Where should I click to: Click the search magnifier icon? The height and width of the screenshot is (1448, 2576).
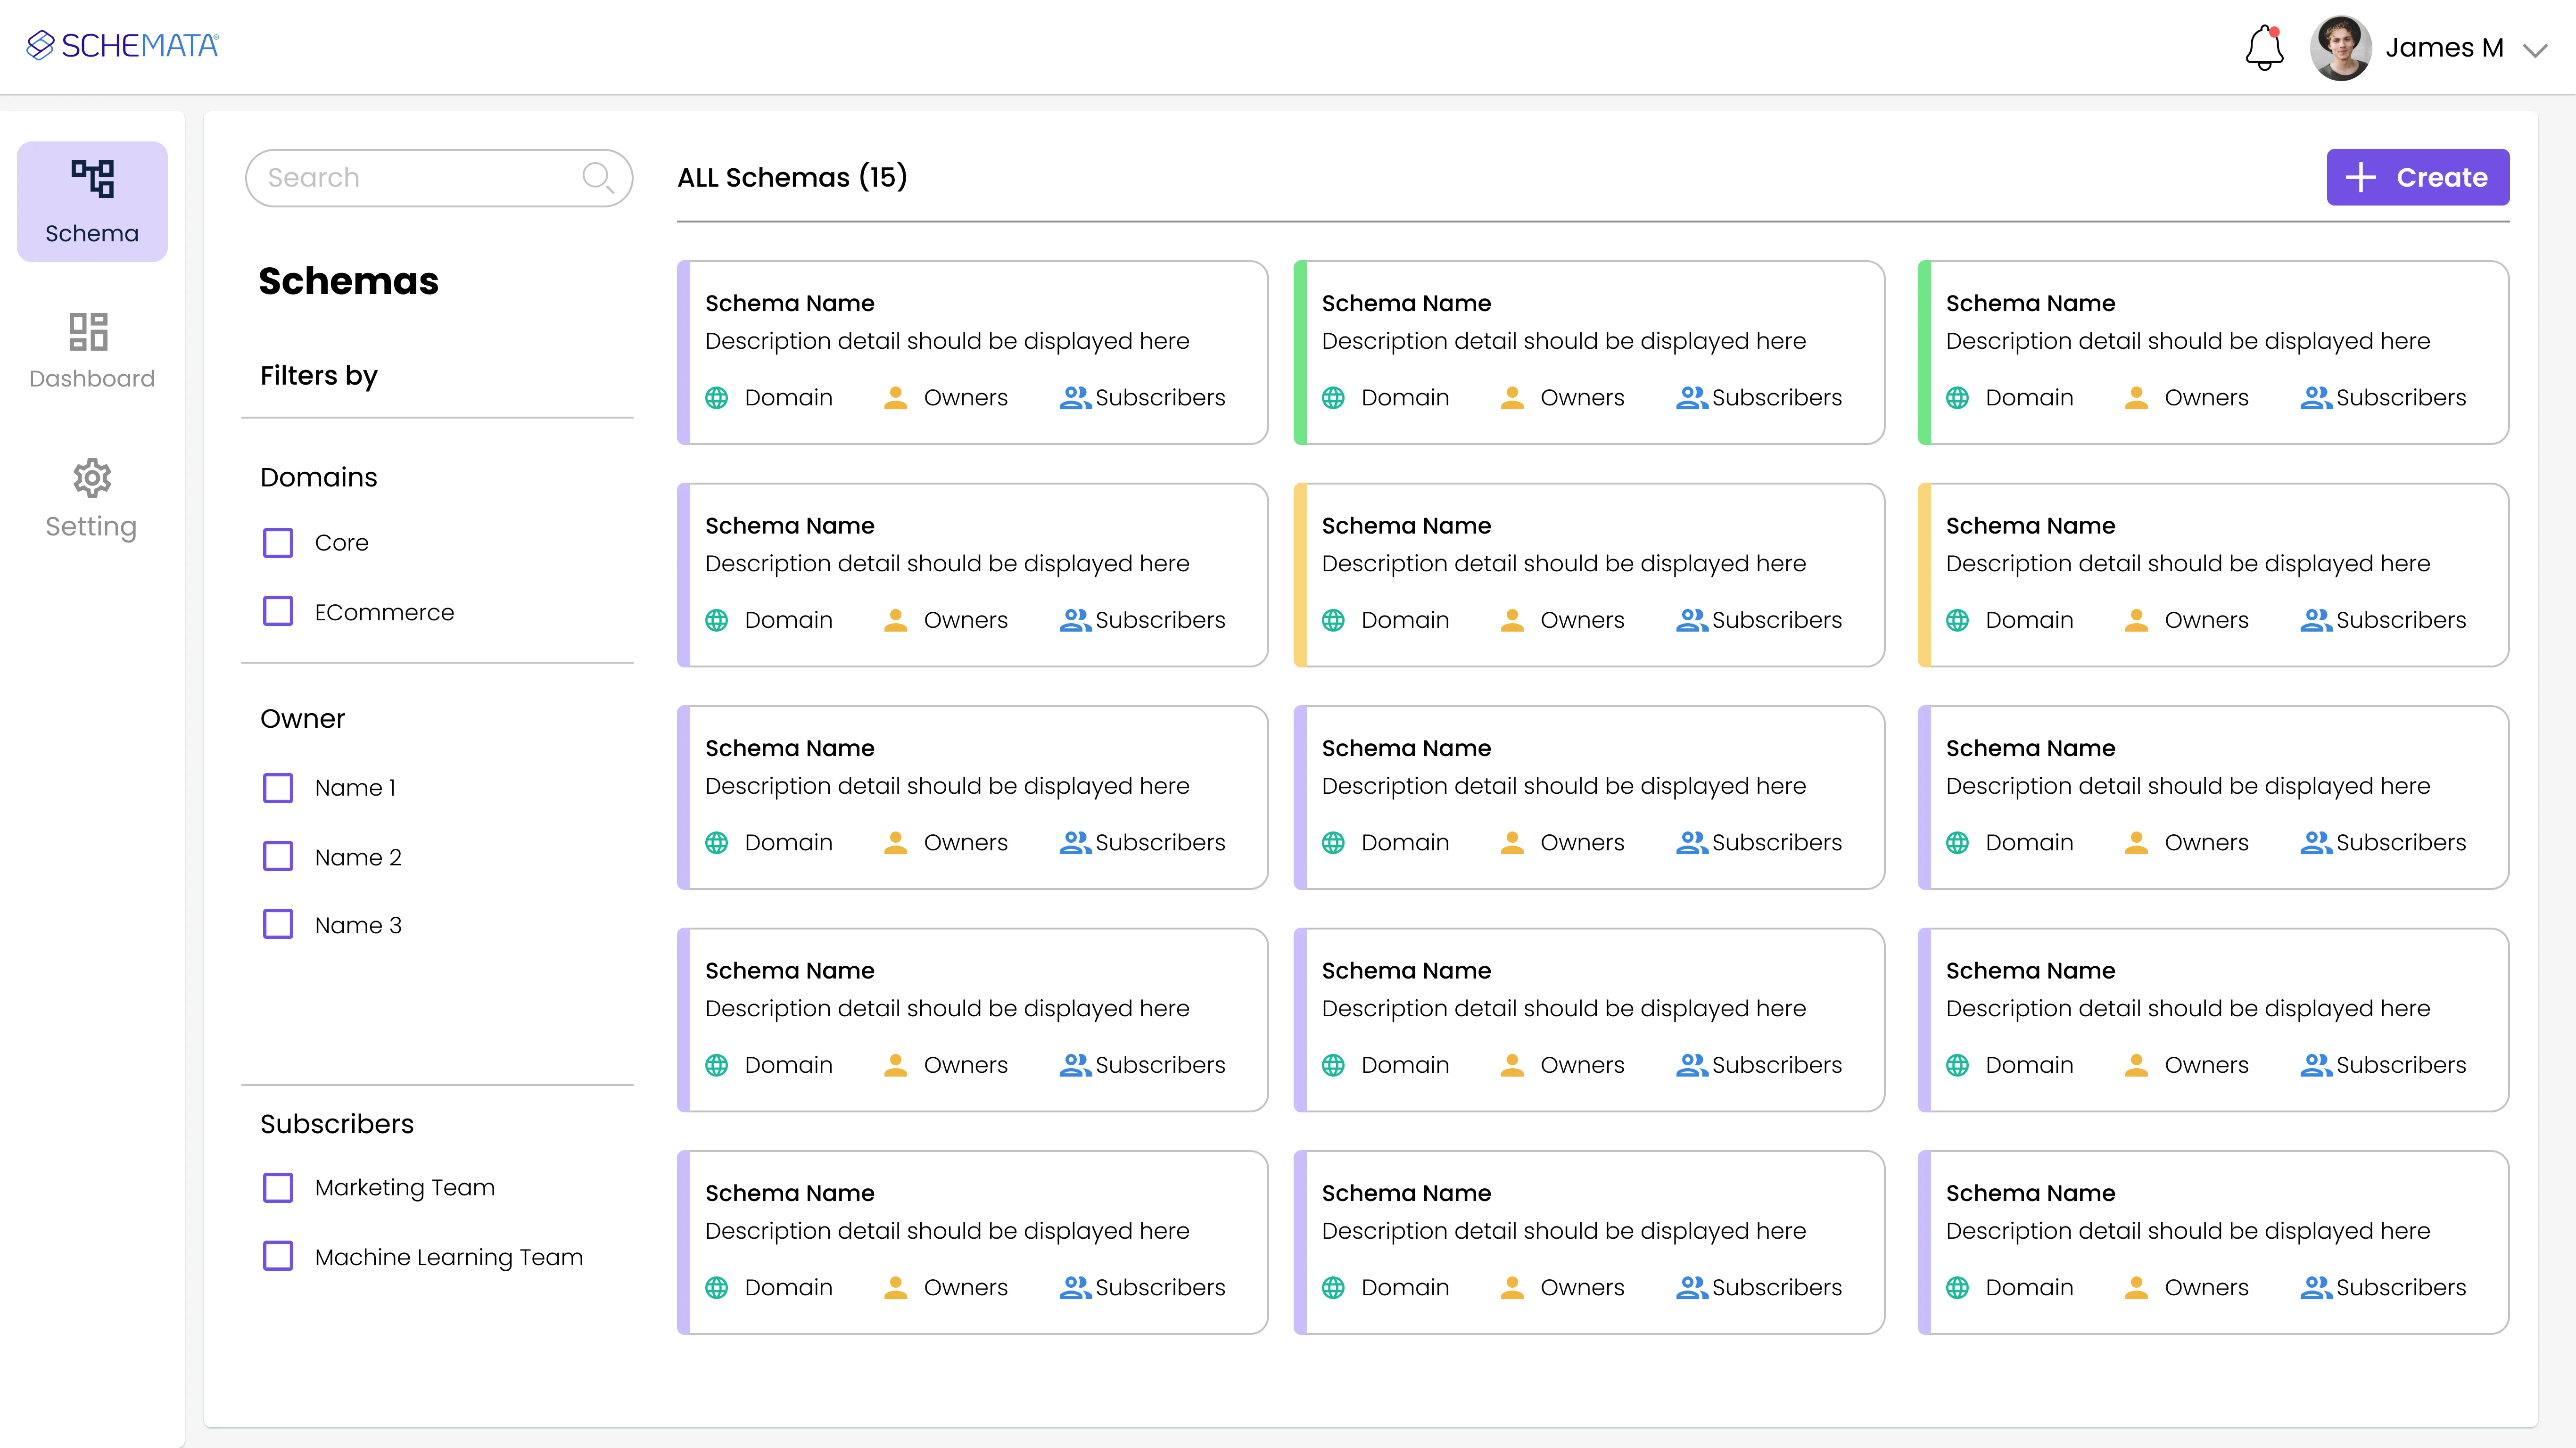pyautogui.click(x=597, y=178)
